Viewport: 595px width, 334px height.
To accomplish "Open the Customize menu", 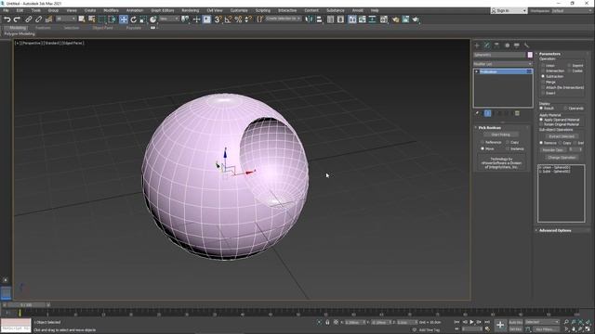I will click(239, 10).
